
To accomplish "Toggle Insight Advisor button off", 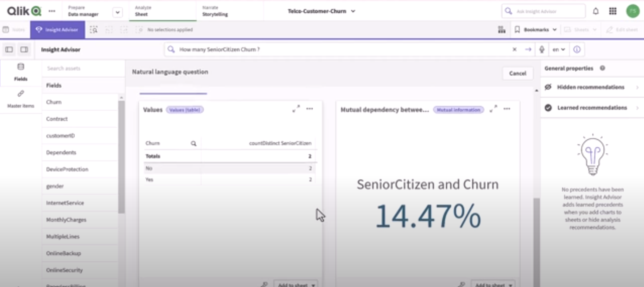I will pos(57,30).
